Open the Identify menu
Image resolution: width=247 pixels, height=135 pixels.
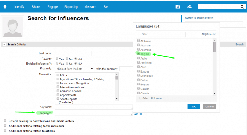pos(19,7)
